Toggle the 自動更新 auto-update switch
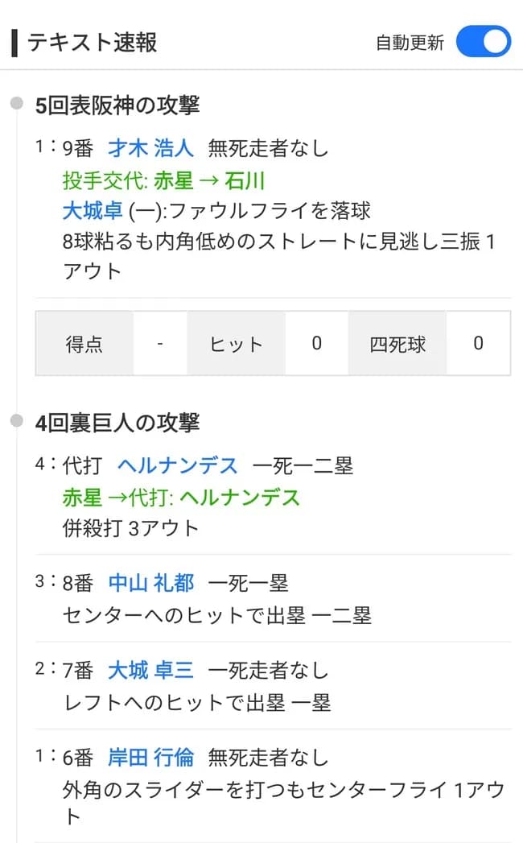 tap(483, 41)
